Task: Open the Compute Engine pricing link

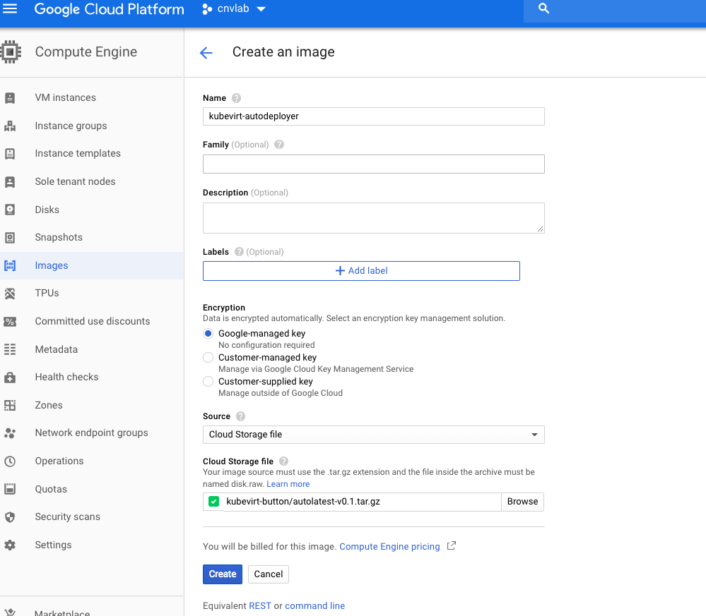Action: point(389,547)
